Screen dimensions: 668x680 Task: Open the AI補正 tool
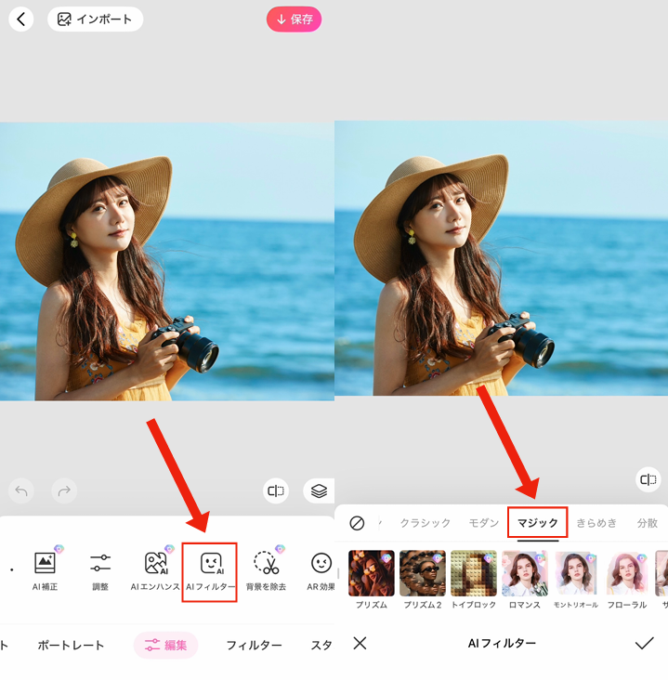46,569
